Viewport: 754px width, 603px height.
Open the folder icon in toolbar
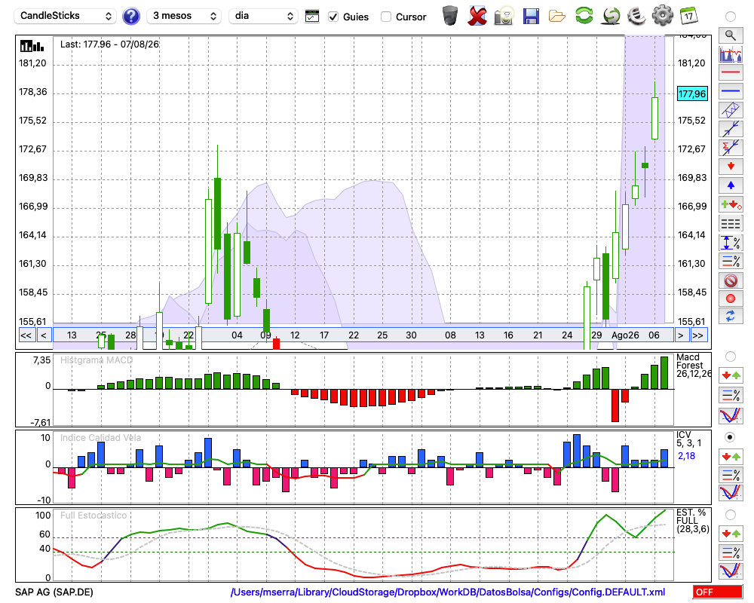tap(557, 17)
